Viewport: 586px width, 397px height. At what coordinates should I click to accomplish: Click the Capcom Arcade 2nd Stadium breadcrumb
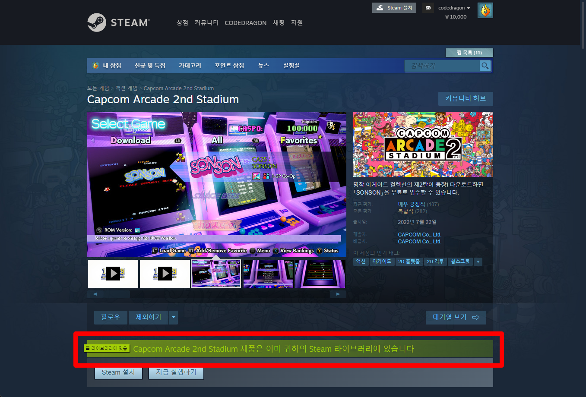tap(179, 88)
